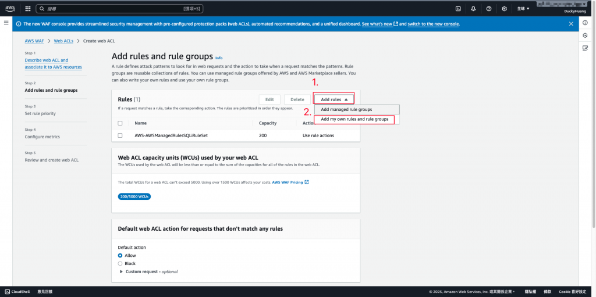Click the external link icon after See what's new
The image size is (596, 297).
(396, 24)
